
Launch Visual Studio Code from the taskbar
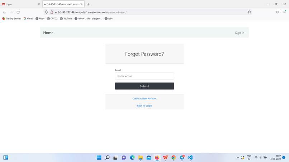click(x=190, y=158)
